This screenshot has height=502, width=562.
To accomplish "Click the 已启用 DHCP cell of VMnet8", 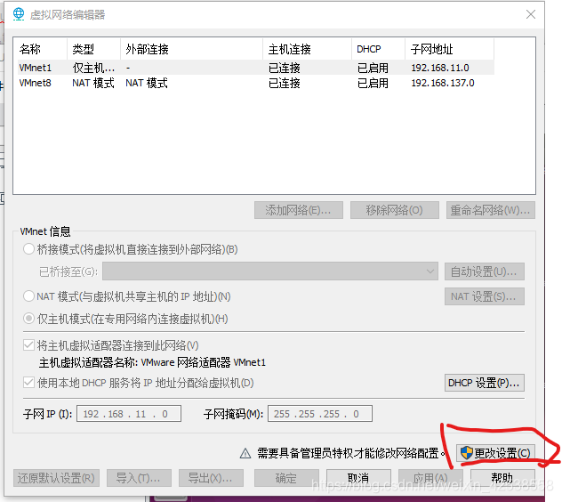I will click(x=373, y=83).
